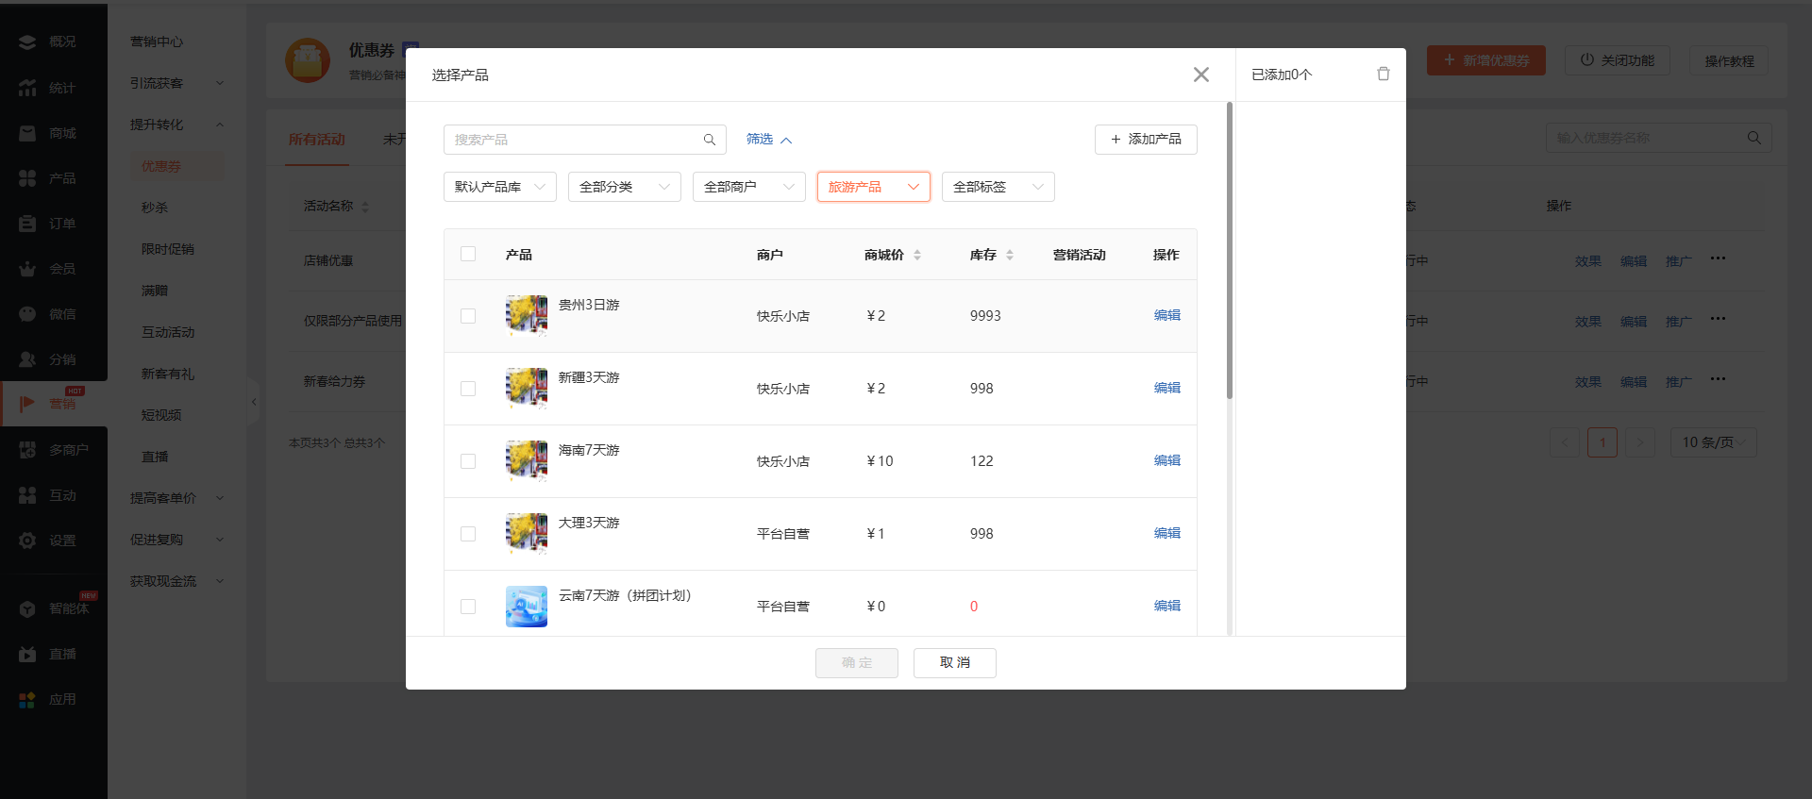Click the 会员 crown icon in sidebar
Screen dimensions: 1812x799
(x=27, y=269)
